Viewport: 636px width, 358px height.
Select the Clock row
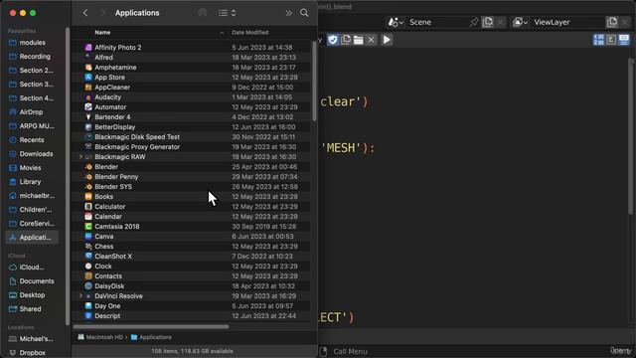(192, 267)
